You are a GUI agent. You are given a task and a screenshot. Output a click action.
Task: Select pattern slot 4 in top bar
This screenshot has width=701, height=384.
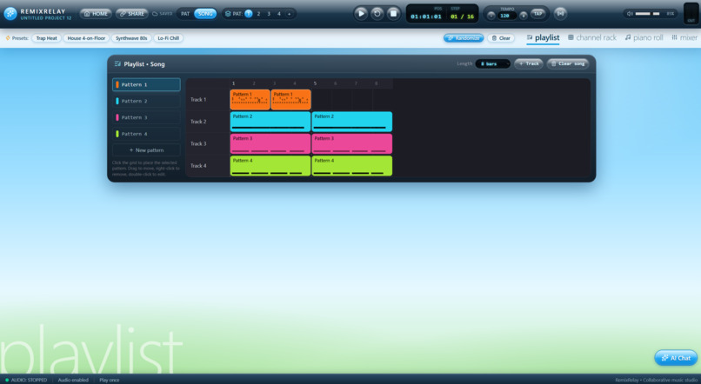[279, 14]
